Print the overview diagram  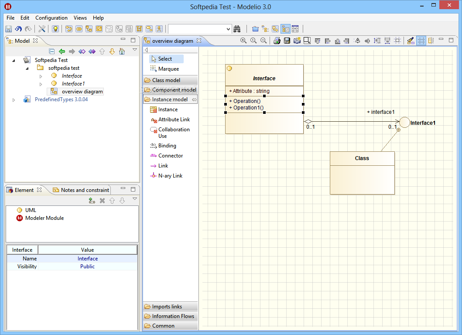point(277,41)
